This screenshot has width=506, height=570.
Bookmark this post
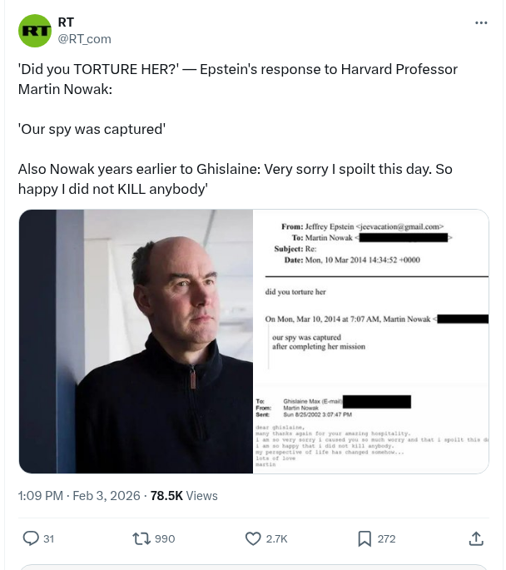tap(365, 538)
